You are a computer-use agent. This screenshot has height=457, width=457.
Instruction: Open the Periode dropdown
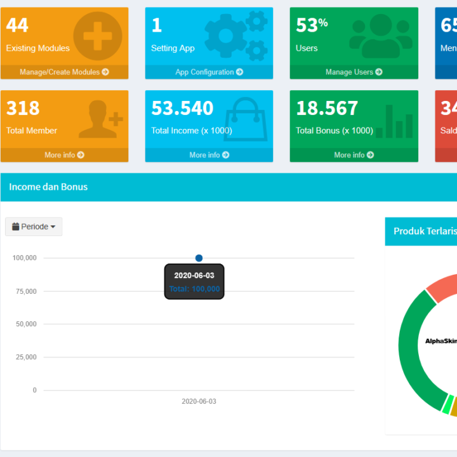[x=34, y=227]
